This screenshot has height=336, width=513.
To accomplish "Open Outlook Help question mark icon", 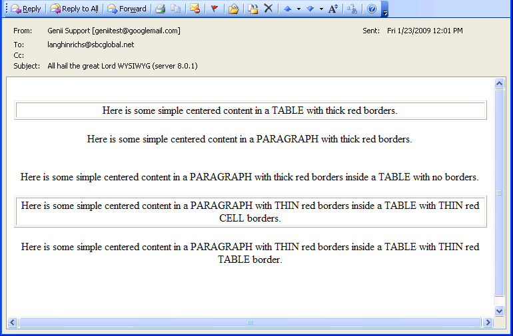I will click(372, 9).
